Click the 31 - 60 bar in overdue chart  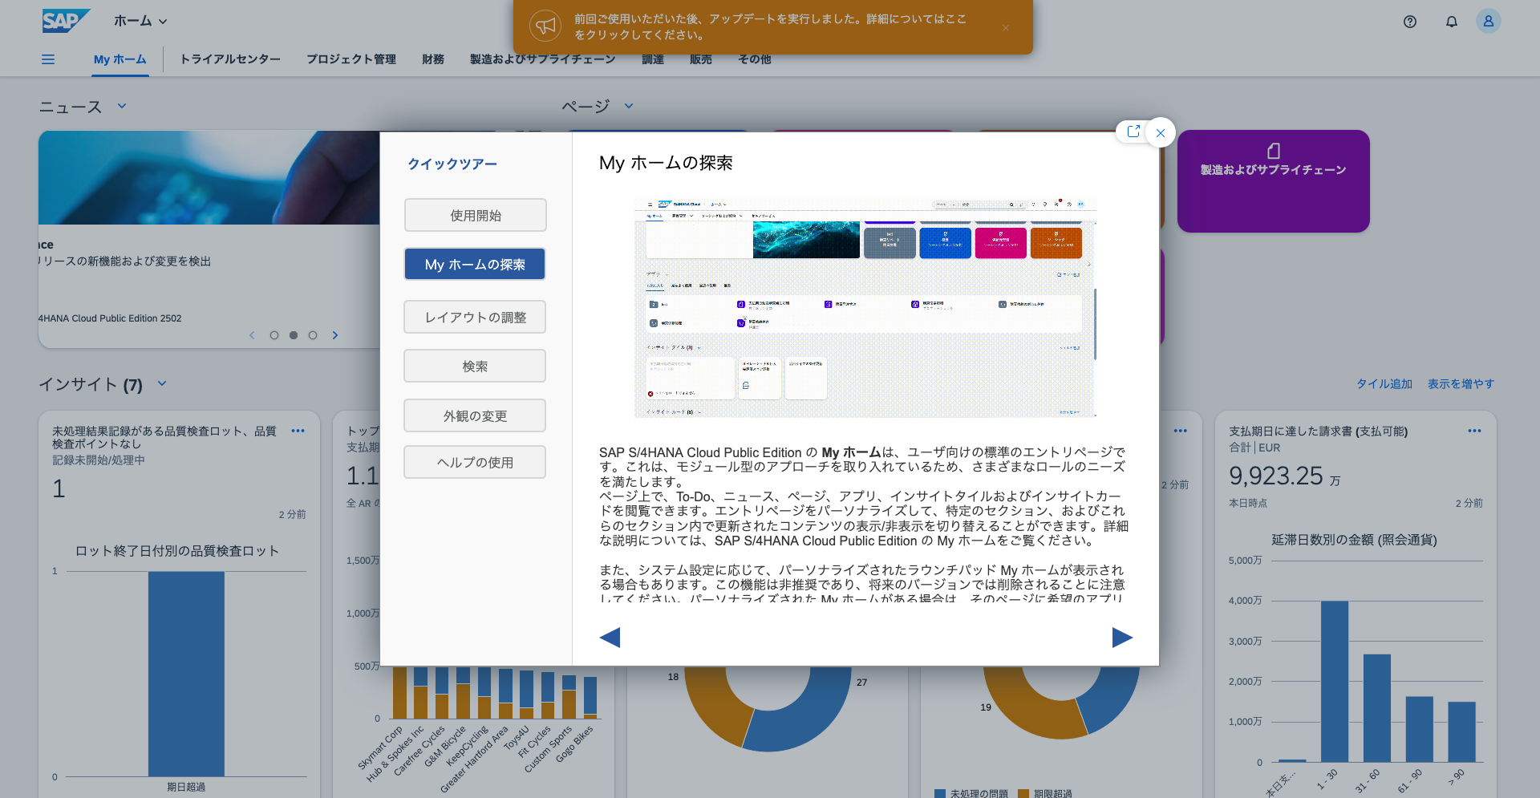pyautogui.click(x=1377, y=708)
